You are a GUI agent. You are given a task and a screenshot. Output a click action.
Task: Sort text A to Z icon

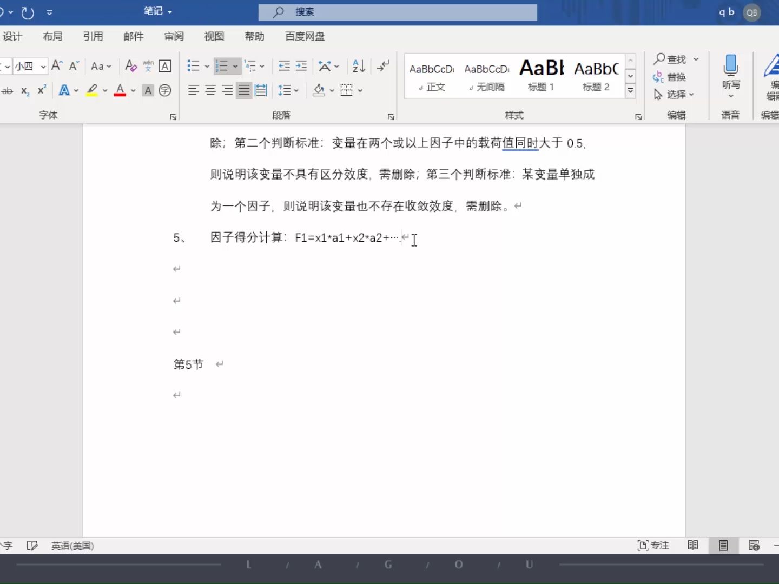[x=359, y=66]
